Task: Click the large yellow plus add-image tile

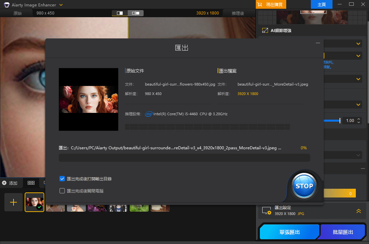Action: point(14,202)
